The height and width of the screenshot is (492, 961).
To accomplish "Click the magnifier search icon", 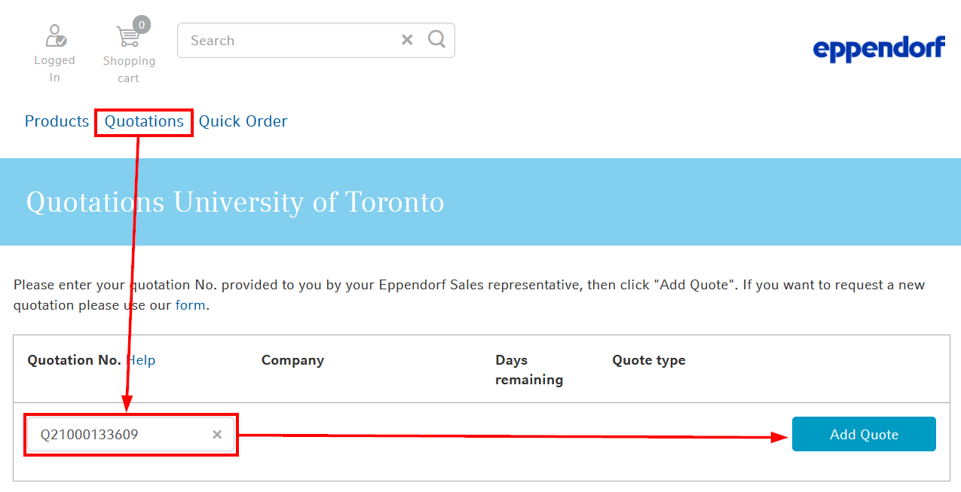I will click(x=436, y=39).
